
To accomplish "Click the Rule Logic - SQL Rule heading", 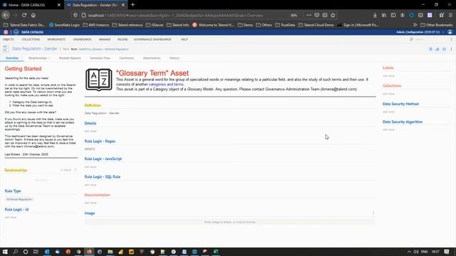I will pyautogui.click(x=103, y=177).
